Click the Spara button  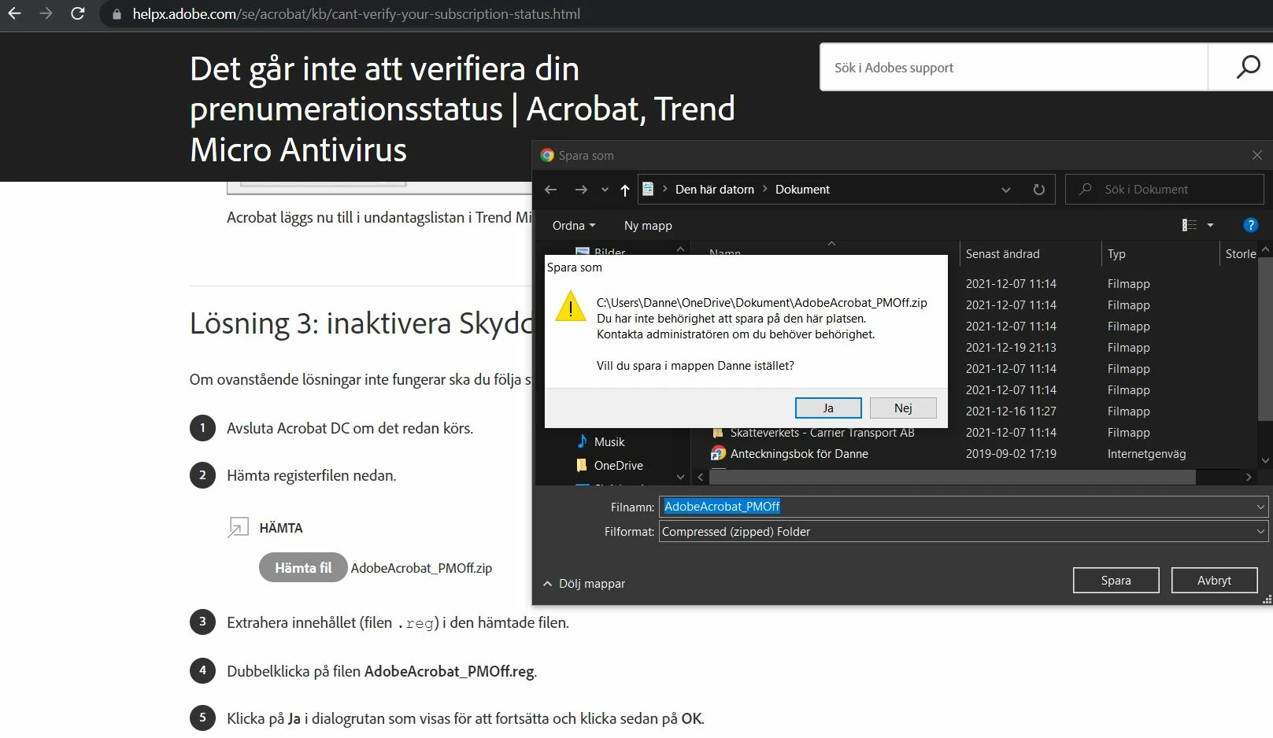(1116, 581)
